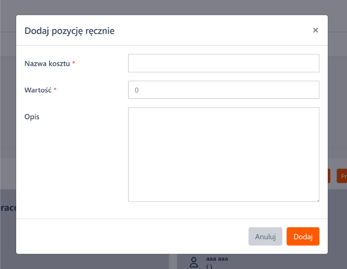
Task: Click the Nazwa kosztu text field
Action: 224,63
